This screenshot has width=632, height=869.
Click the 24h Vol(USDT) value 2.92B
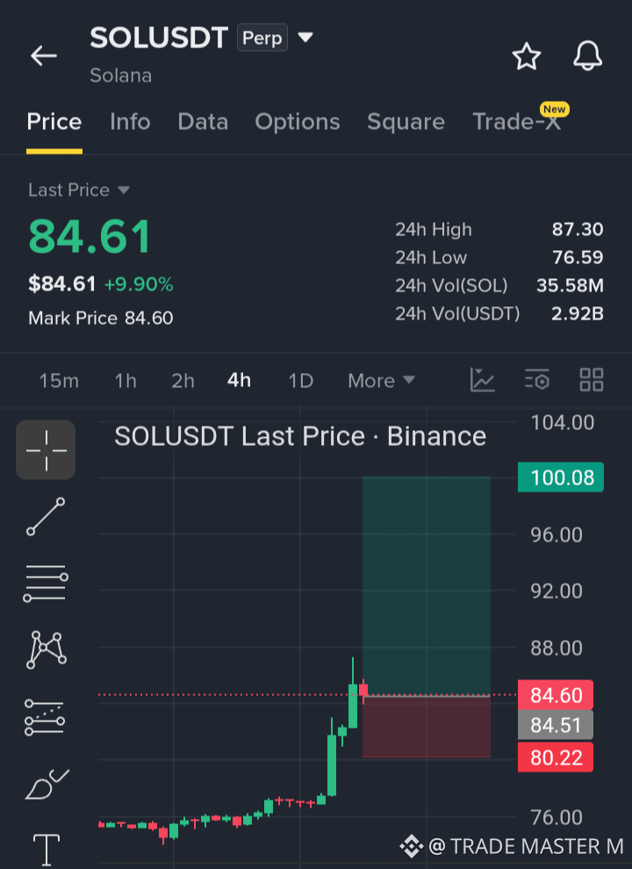[x=577, y=313]
